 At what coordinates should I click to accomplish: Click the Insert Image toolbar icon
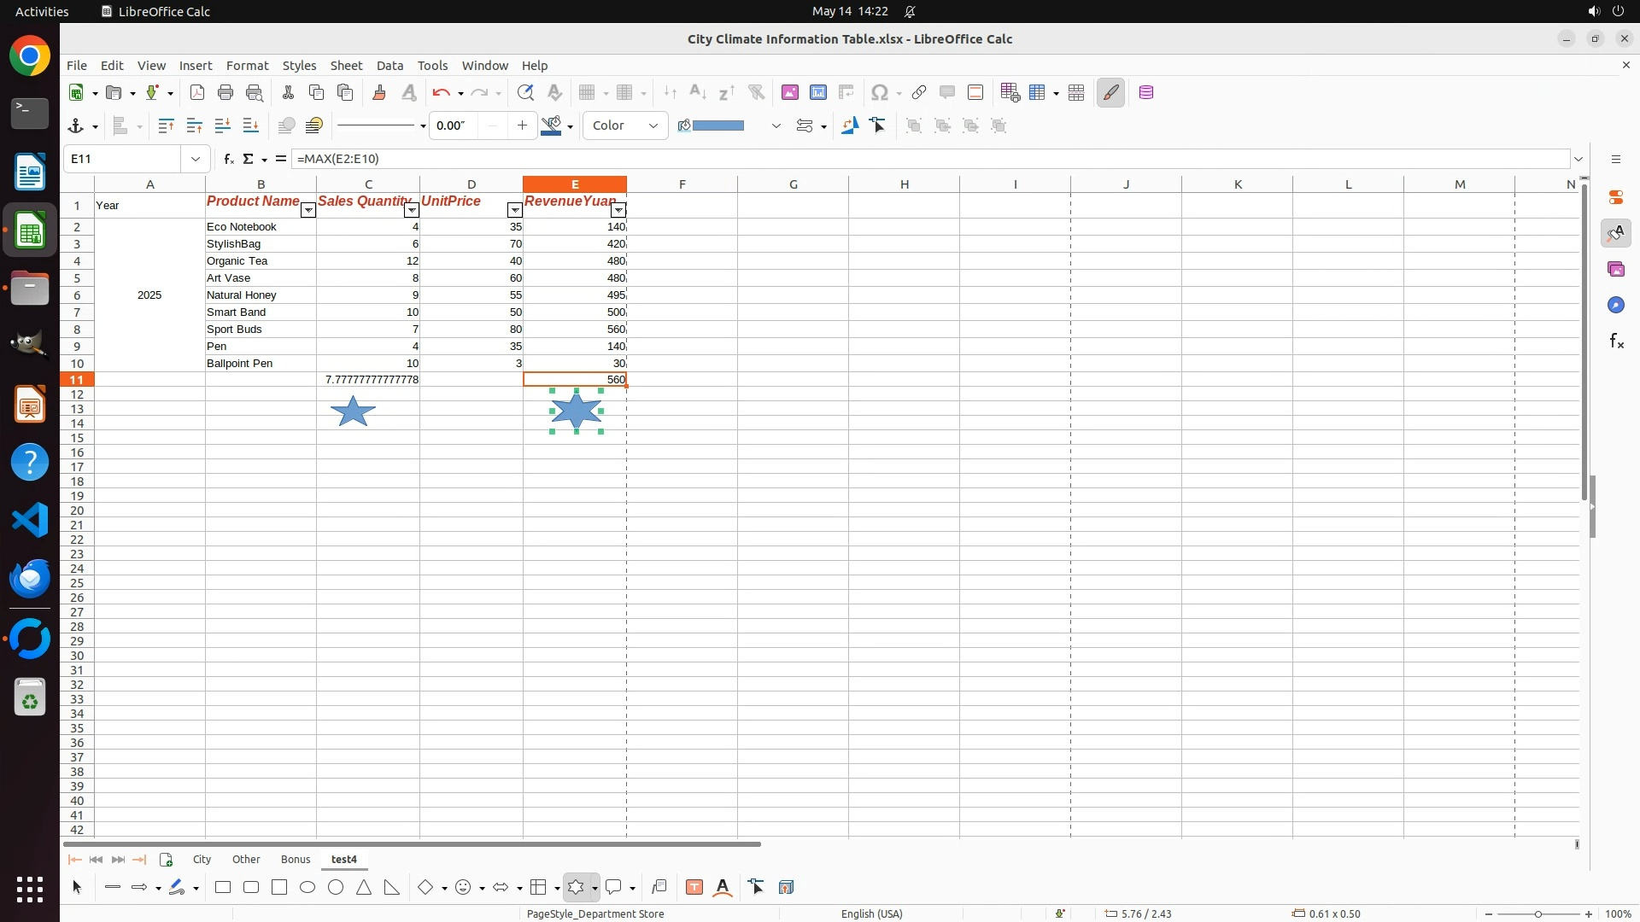(789, 92)
